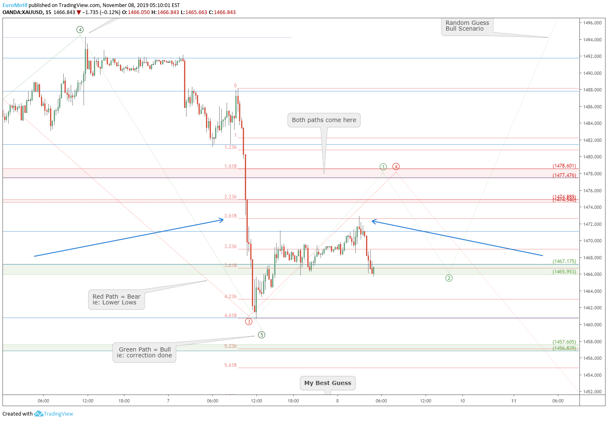
Task: Click the low price L:1465.663 value
Action: coord(194,12)
